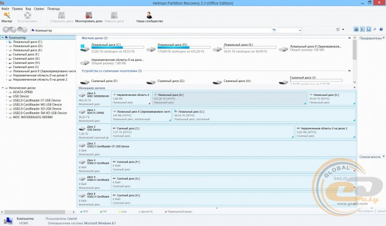Viewport: 386px width, 226px height.
Task: Select Съемный диск (F:) in the tree
Action: click(x=26, y=54)
